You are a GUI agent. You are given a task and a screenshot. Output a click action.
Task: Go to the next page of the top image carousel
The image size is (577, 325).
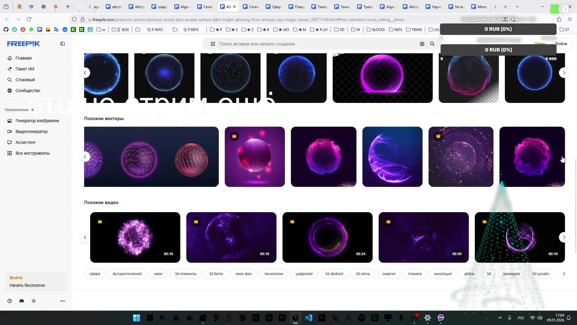pyautogui.click(x=563, y=73)
